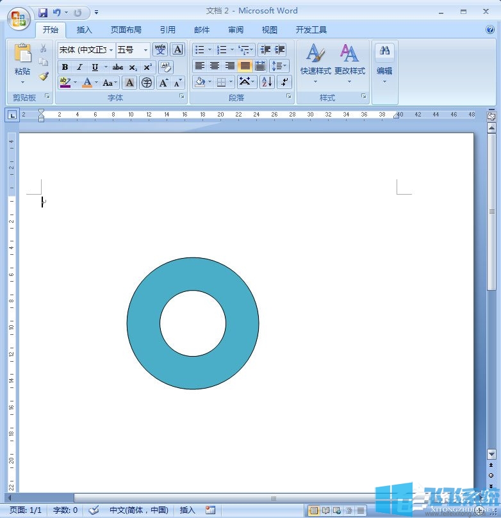Toggle show paragraph marks
501x518 pixels.
(x=284, y=82)
